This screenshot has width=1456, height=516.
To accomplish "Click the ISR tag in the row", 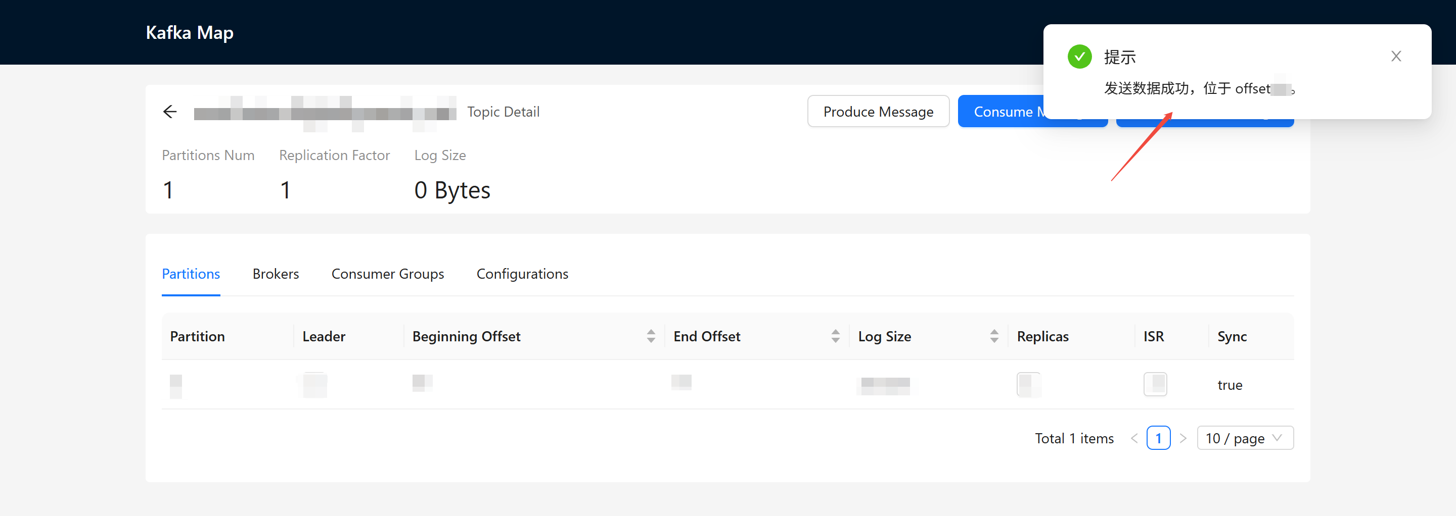I will (x=1155, y=384).
